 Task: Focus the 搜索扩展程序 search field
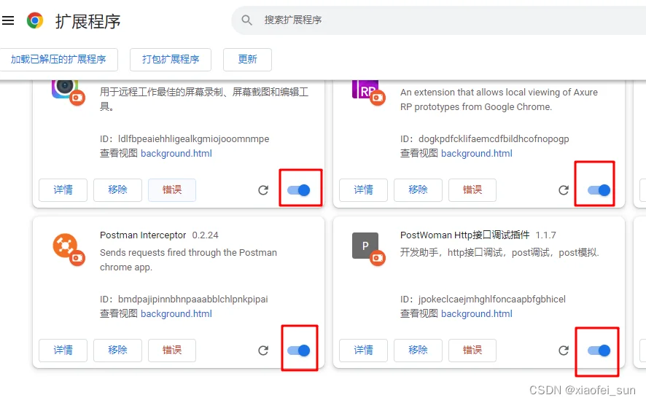click(439, 20)
